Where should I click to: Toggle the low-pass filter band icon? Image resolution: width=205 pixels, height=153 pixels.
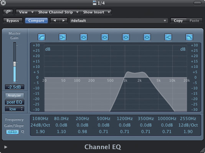(189, 37)
